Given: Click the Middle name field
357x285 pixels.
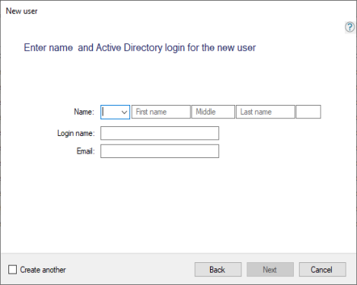Looking at the screenshot, I should tap(213, 112).
